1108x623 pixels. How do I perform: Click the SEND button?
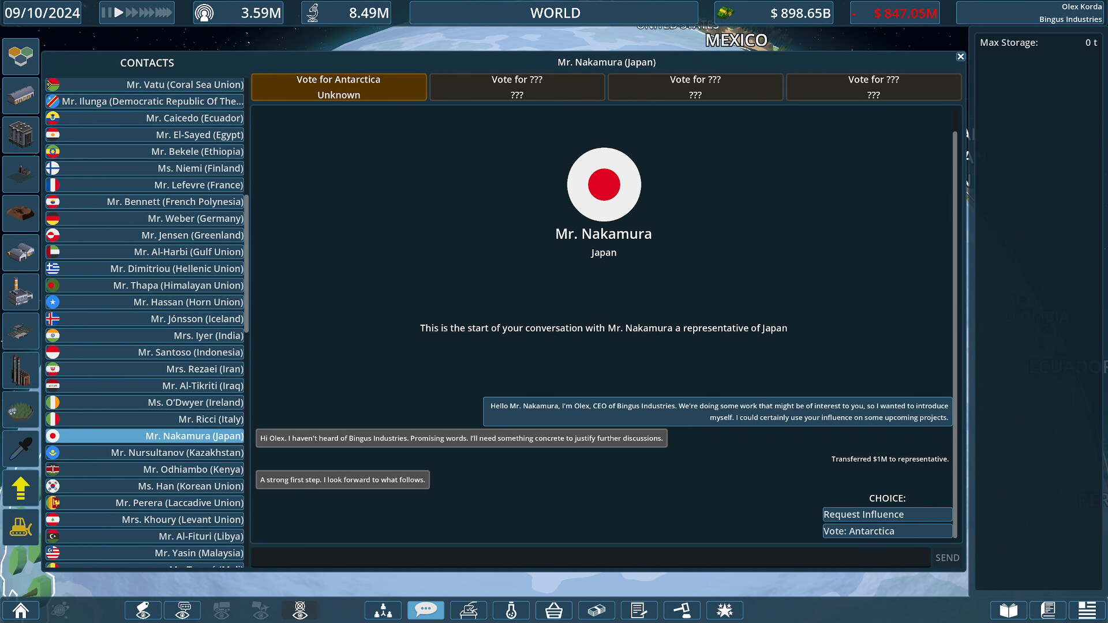coord(947,557)
